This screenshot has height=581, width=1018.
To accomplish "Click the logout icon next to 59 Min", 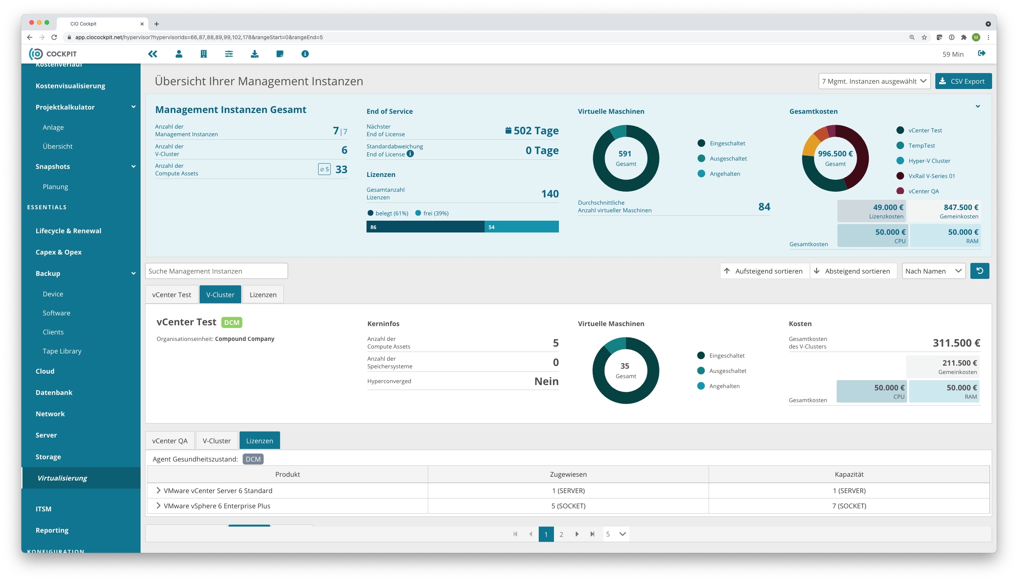I will click(981, 54).
